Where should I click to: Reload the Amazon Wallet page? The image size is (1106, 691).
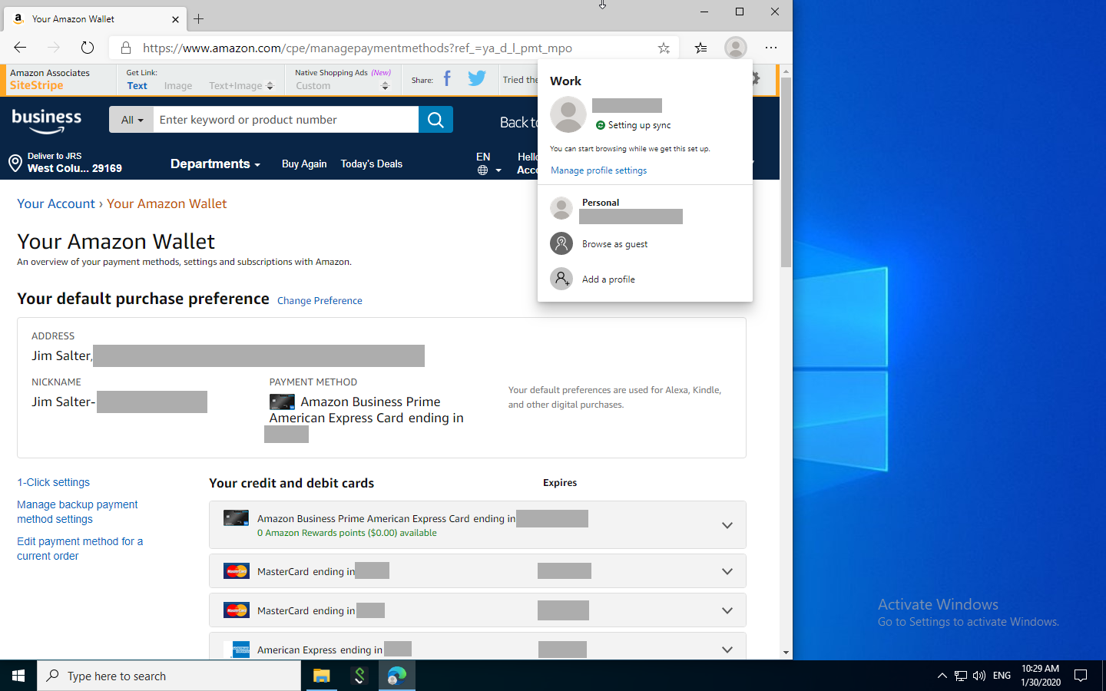coord(87,48)
